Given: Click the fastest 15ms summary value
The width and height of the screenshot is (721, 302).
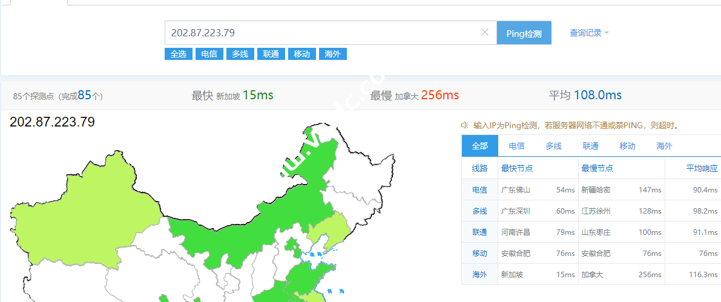Looking at the screenshot, I should pyautogui.click(x=258, y=95).
